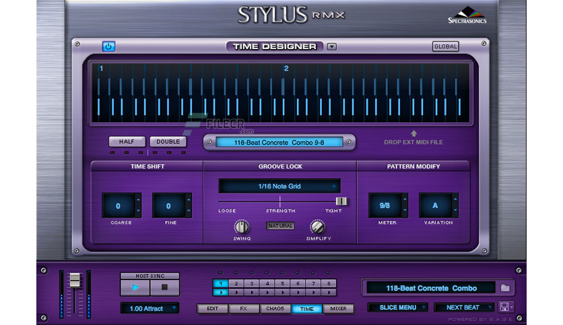The image size is (563, 325).
Task: Increase the Coarse time shift value
Action: click(x=138, y=199)
